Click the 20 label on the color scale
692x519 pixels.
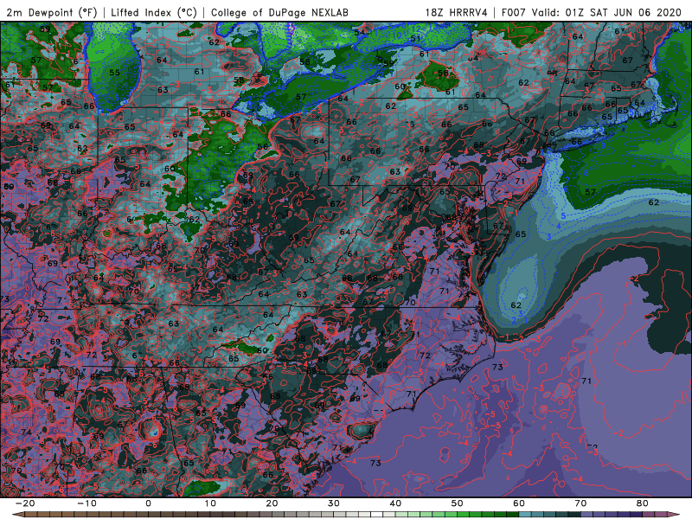pyautogui.click(x=272, y=503)
